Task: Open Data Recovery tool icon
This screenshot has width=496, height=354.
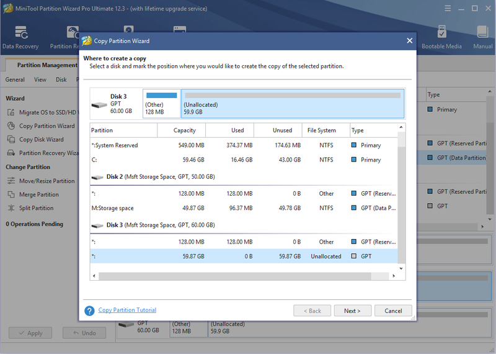Action: (21, 33)
